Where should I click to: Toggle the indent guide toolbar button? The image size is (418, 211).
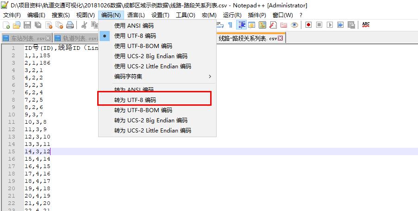[241, 25]
